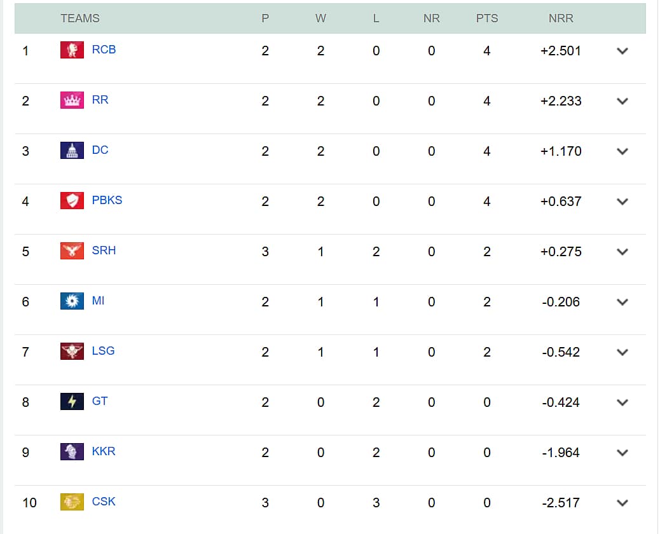The height and width of the screenshot is (534, 660).
Task: Open the KKR team link
Action: (104, 451)
